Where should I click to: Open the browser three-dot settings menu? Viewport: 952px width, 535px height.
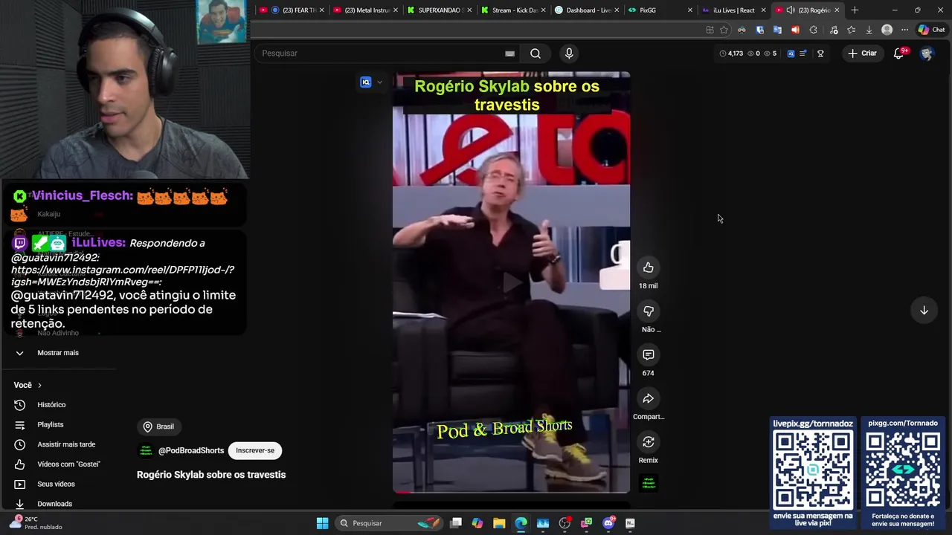click(904, 30)
